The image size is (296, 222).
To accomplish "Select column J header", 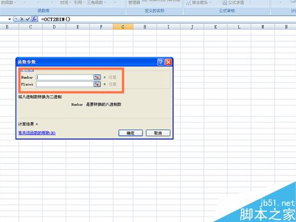I will 192,27.
